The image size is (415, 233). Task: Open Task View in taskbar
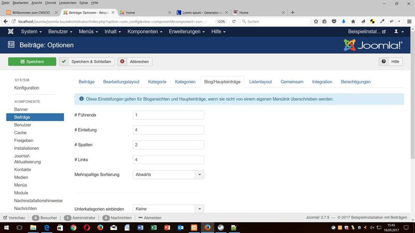(20, 227)
